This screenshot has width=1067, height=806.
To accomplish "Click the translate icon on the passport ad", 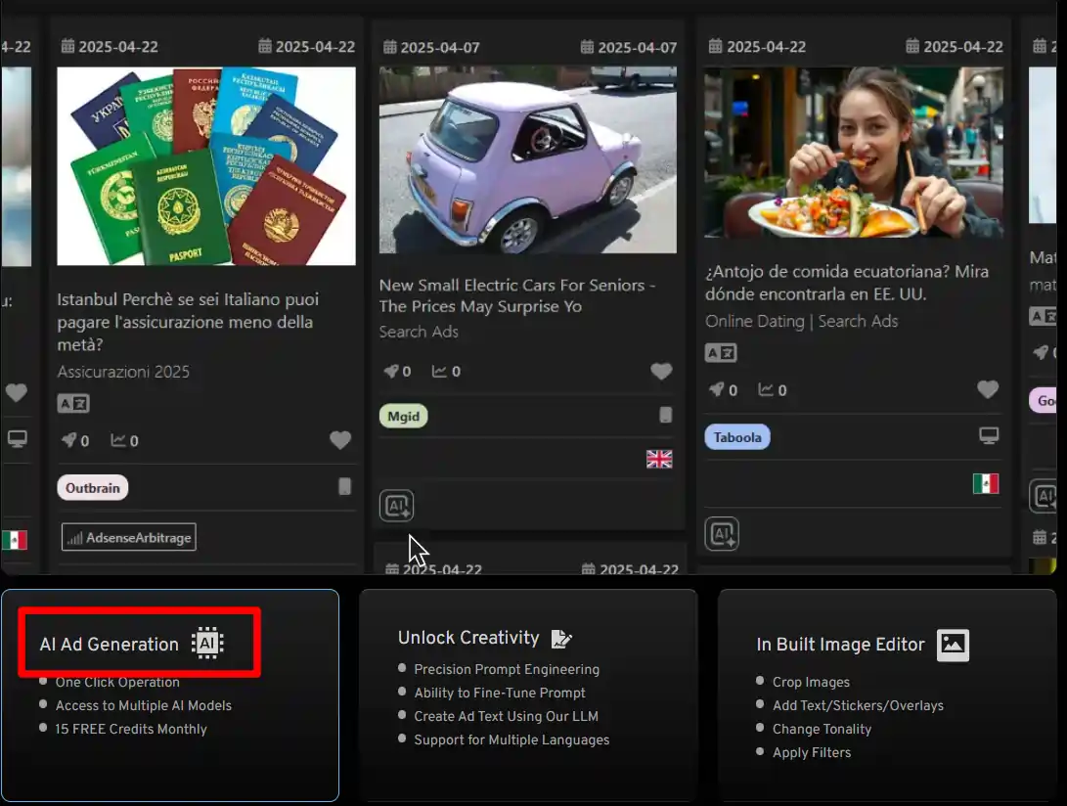I will [x=73, y=404].
